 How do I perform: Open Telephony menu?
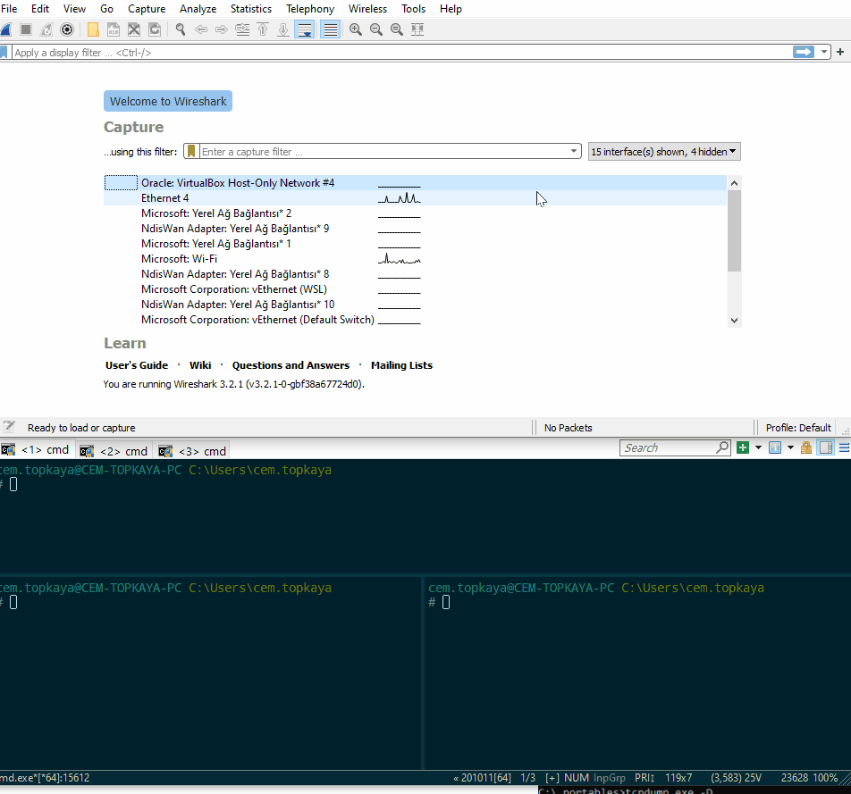(x=310, y=9)
